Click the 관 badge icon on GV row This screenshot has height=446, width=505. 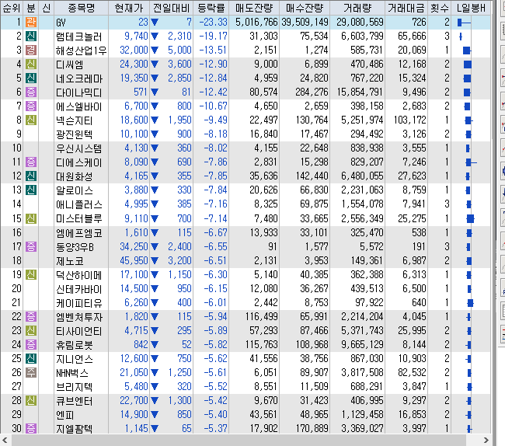click(31, 23)
